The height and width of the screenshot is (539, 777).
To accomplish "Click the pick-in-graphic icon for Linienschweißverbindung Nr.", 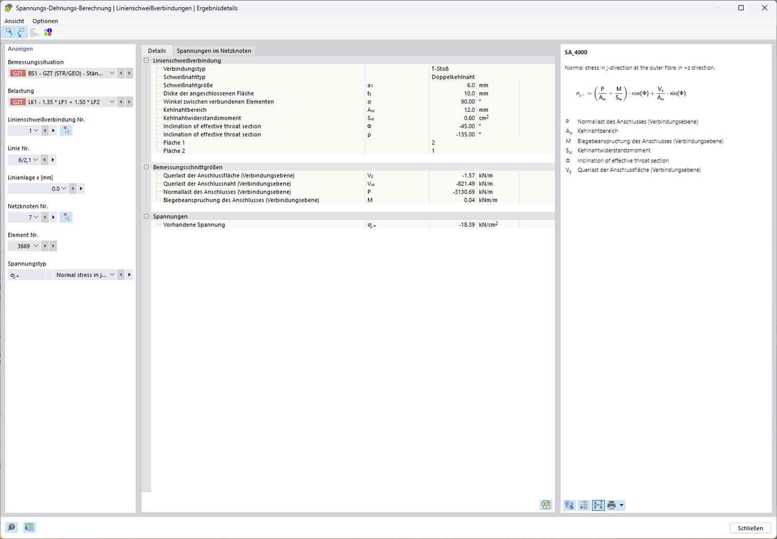I will tap(66, 131).
